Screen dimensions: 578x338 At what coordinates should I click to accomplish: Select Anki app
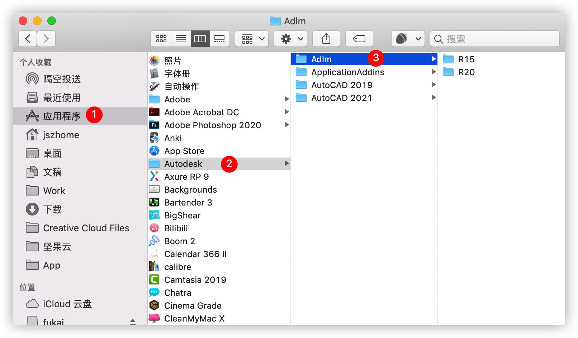click(219, 138)
